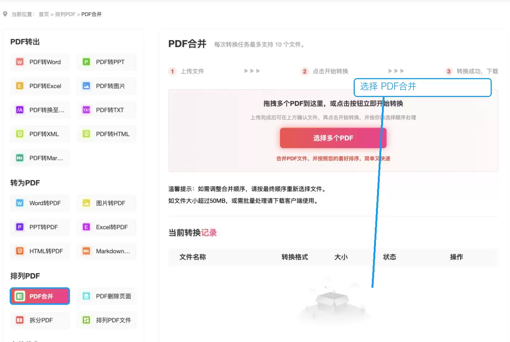Select the XML icon beside PDF转XML
The height and width of the screenshot is (342, 510).
click(20, 134)
